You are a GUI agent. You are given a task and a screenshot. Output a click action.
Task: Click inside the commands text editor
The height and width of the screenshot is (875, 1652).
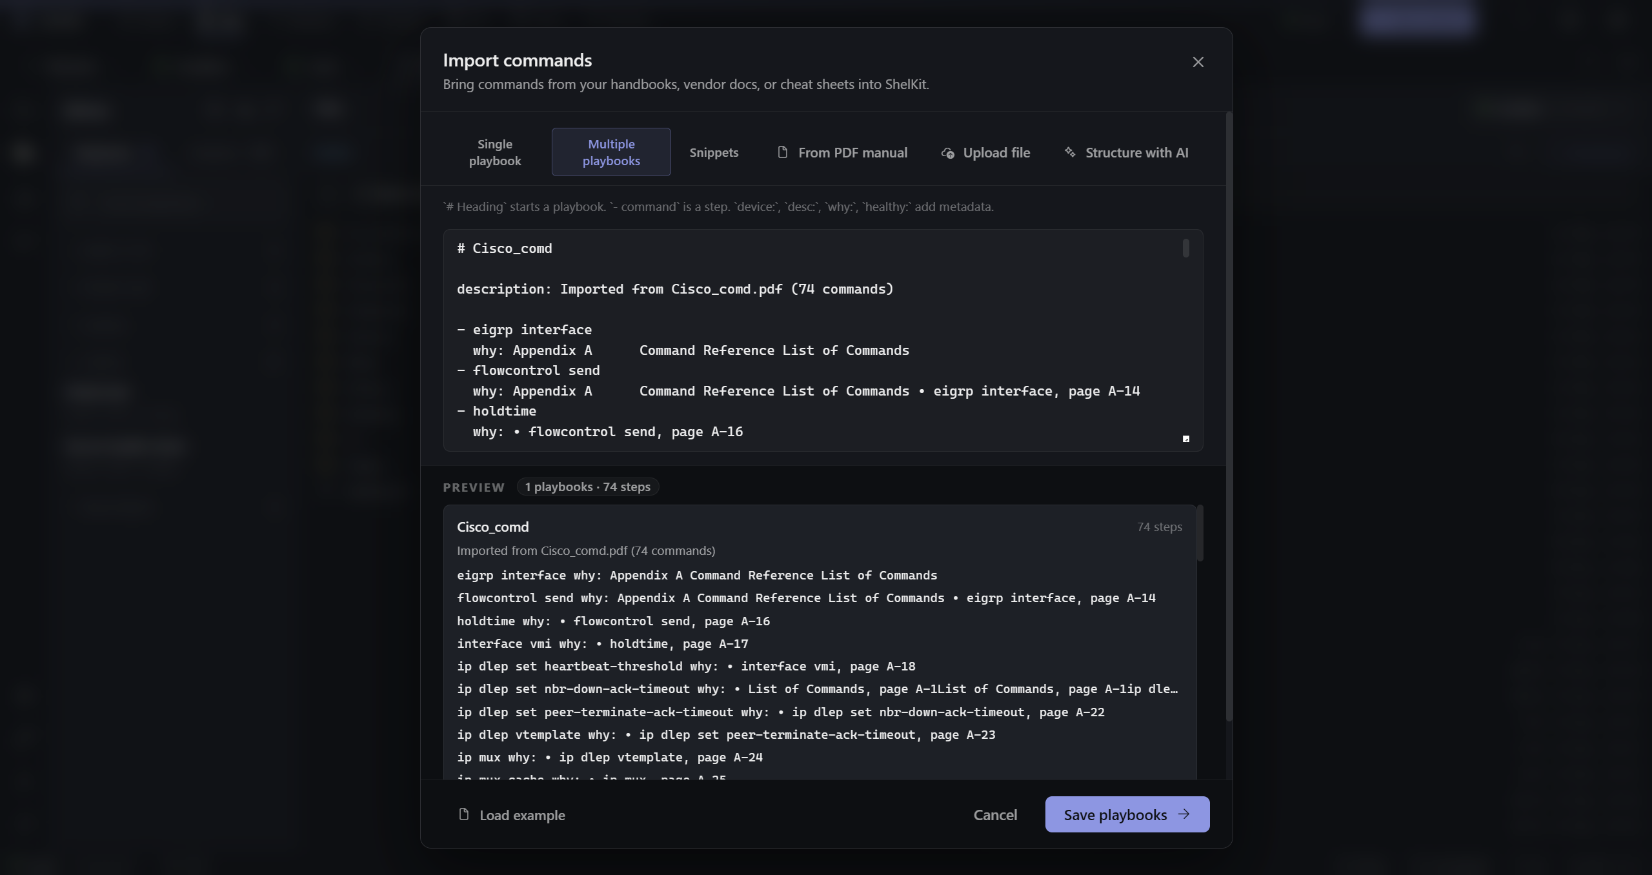(823, 340)
